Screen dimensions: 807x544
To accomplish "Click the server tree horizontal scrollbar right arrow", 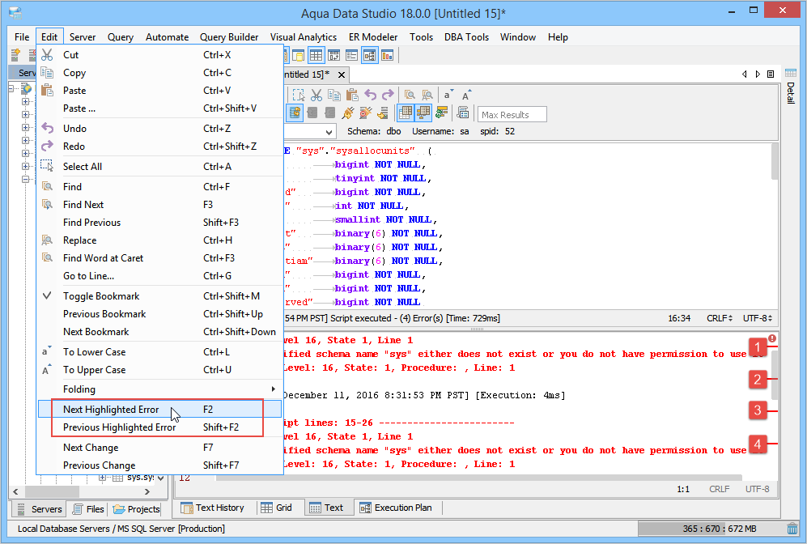I will (147, 491).
